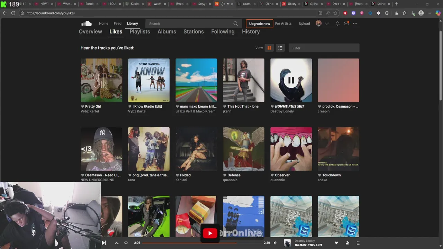The width and height of the screenshot is (443, 249).
Task: Add page to favorites star icon
Action: (x=335, y=13)
